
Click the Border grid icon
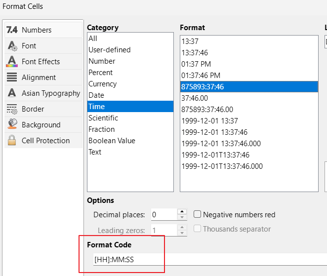point(12,109)
